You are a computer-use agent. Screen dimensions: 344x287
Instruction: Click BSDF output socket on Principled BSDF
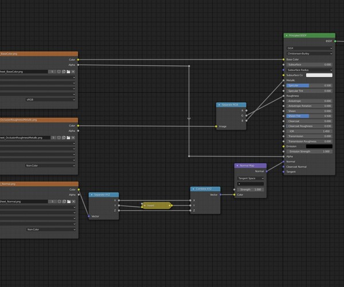[335, 41]
